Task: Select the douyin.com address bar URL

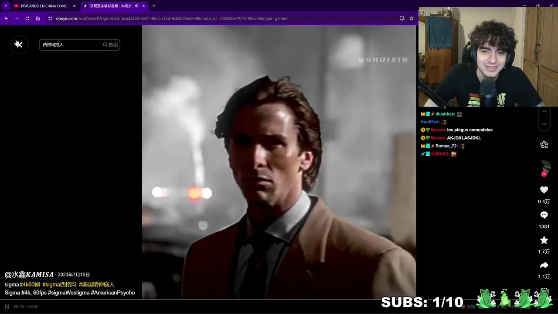Action: [x=172, y=18]
